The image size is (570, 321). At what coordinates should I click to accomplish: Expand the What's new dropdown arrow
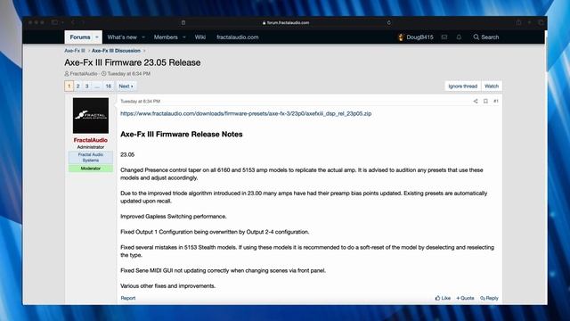pos(143,37)
